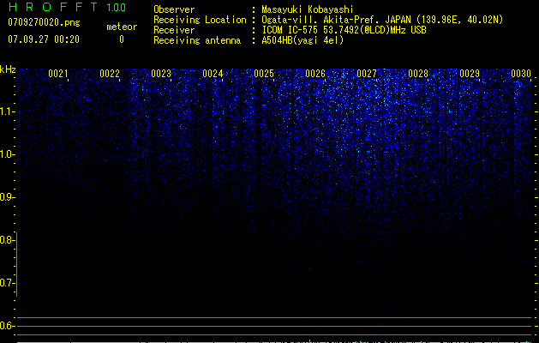
Task: Click the HROFFT program title
Action: [53, 7]
